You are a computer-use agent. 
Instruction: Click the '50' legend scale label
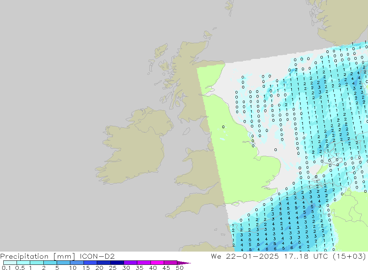coord(180,268)
